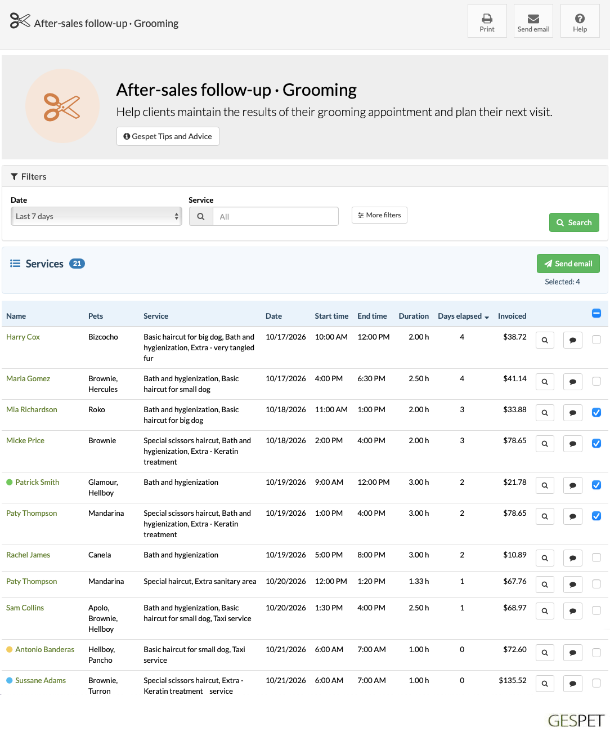Click the search icon in Service field
This screenshot has height=736, width=610.
[x=201, y=216]
